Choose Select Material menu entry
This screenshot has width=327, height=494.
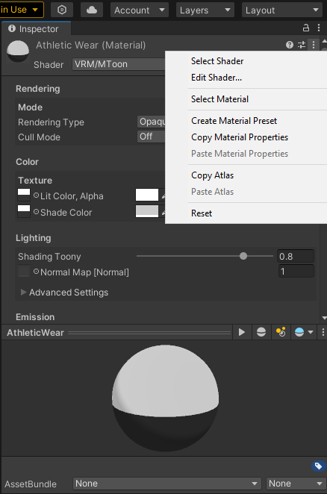pyautogui.click(x=219, y=99)
